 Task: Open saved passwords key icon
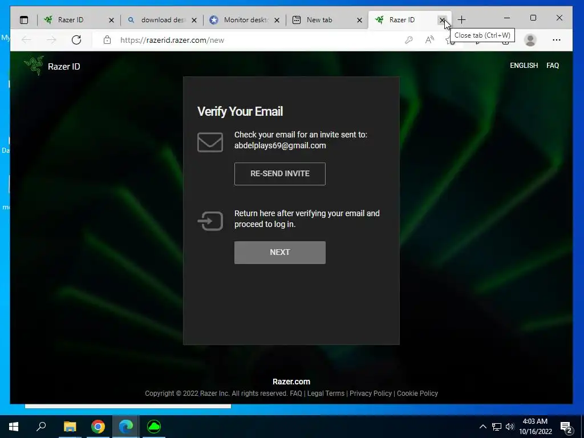tap(408, 40)
